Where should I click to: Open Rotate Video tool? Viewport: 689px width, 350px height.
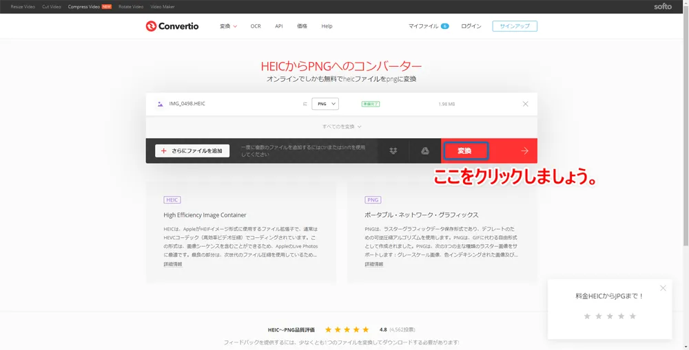(131, 7)
